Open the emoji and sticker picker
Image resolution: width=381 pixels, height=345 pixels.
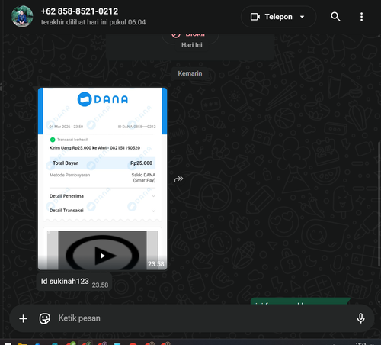[45, 318]
